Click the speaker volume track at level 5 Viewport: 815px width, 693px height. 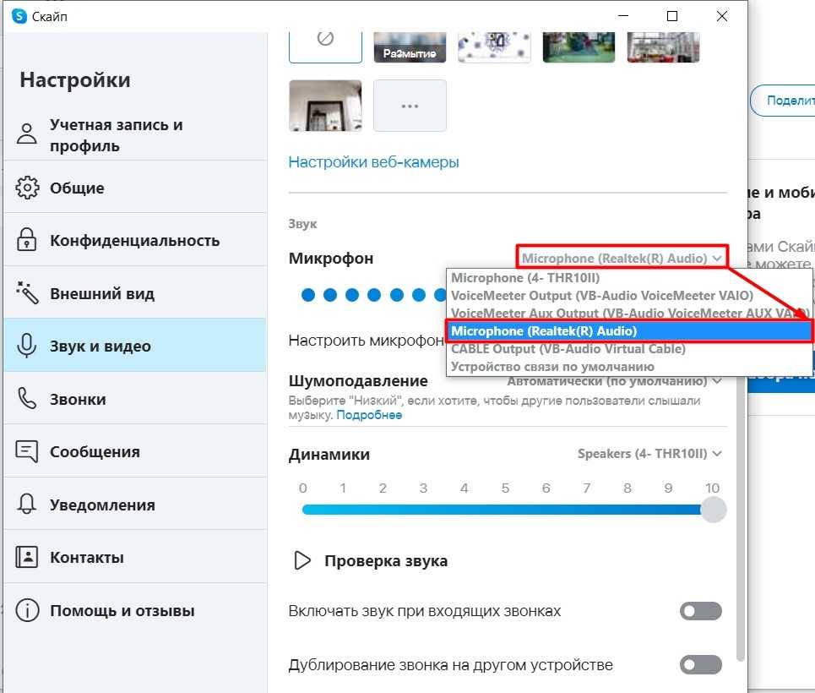(x=505, y=510)
